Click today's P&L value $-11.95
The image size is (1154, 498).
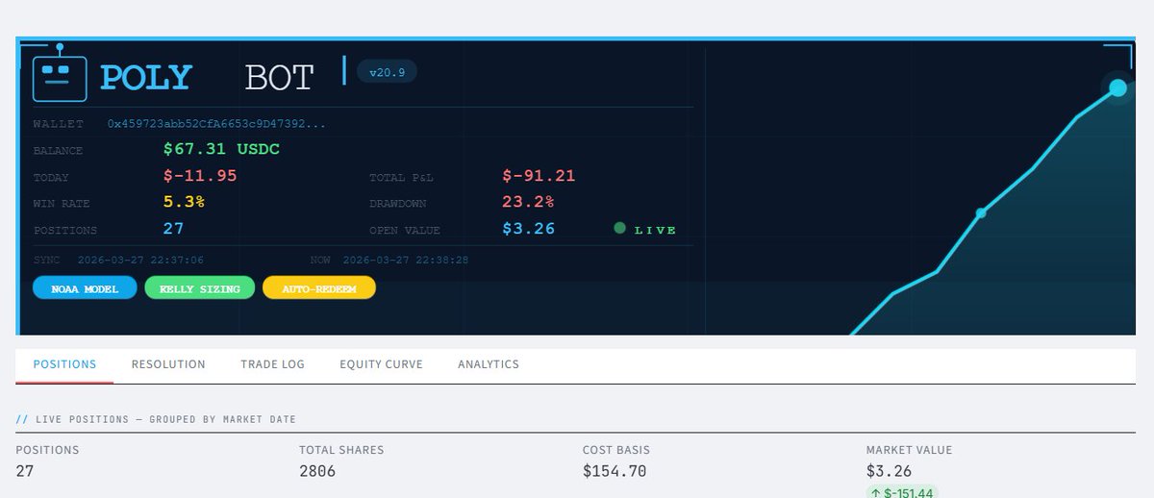(200, 176)
